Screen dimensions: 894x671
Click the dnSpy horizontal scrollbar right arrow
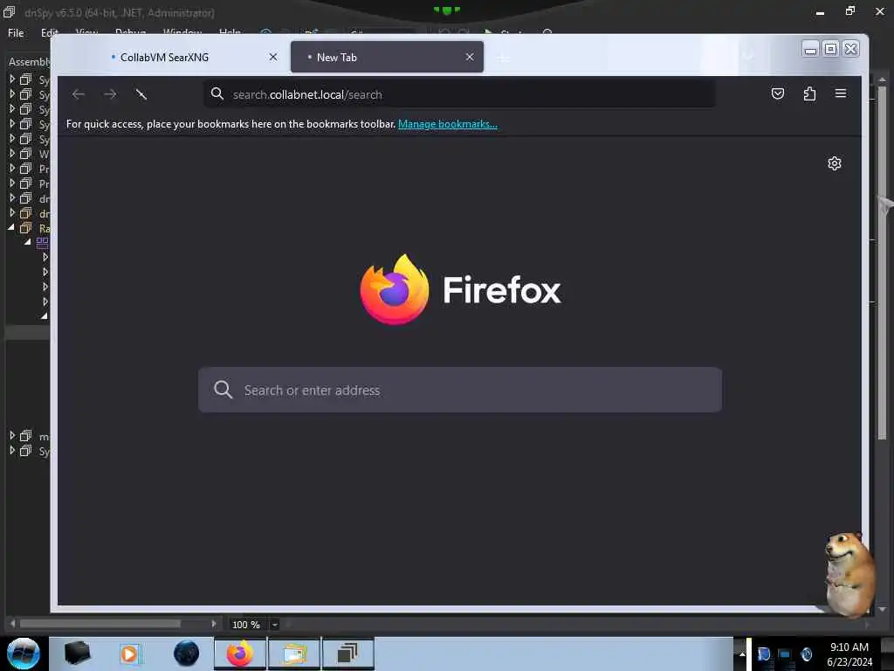tap(214, 624)
